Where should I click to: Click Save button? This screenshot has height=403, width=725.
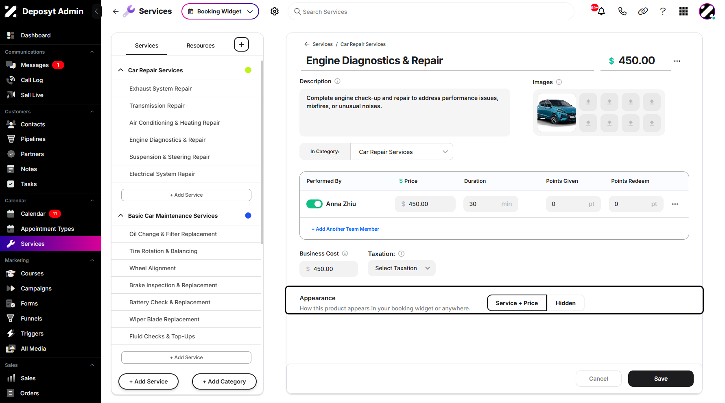[661, 379]
